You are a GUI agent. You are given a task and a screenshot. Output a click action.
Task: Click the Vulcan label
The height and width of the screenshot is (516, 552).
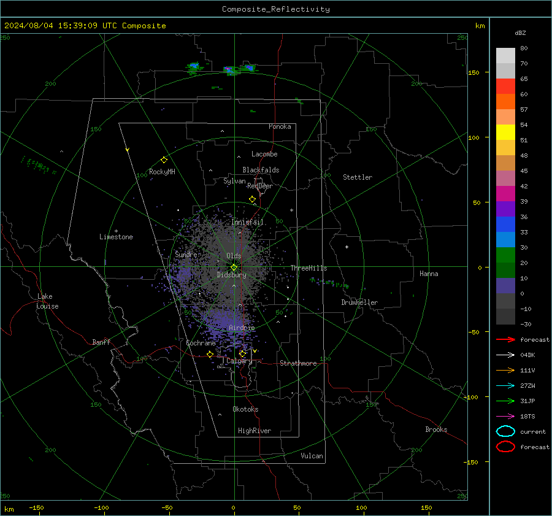click(x=312, y=456)
